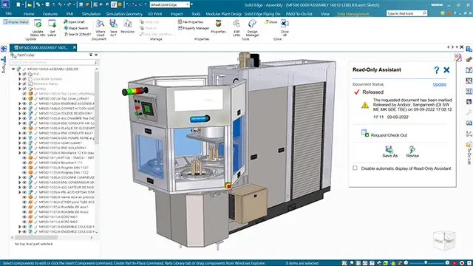
Task: Hide the COLONNE LUMINEUSE component
Action: pyautogui.click(x=24, y=177)
